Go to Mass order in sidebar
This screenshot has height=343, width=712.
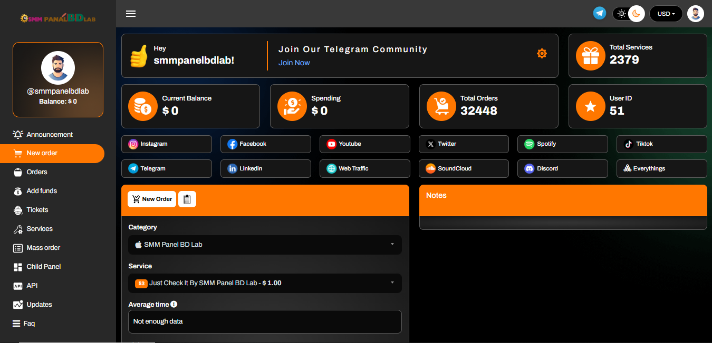(43, 248)
